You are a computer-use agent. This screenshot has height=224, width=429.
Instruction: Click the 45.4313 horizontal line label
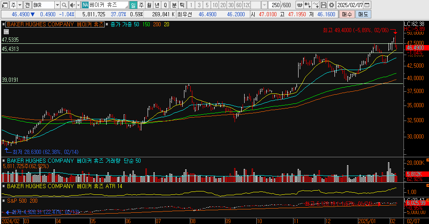(10, 49)
